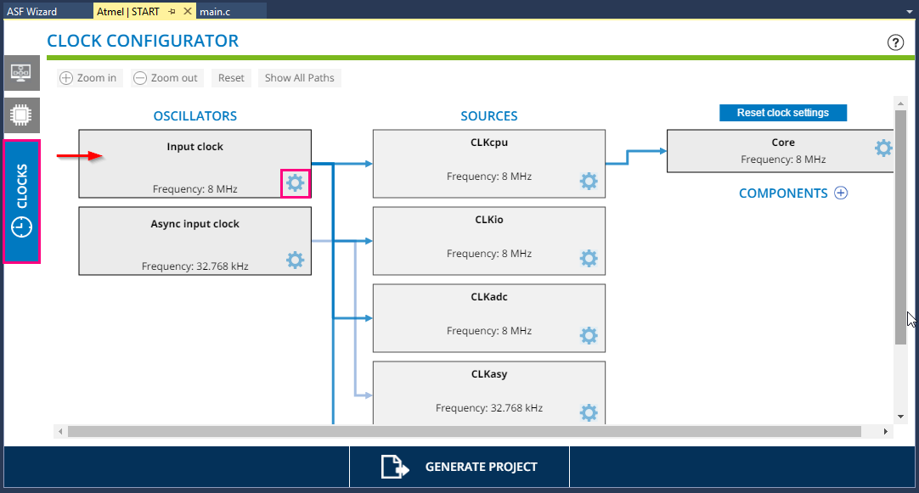Click 'Frequency: 8 MHz' under Core
This screenshot has height=493, width=919.
point(783,160)
